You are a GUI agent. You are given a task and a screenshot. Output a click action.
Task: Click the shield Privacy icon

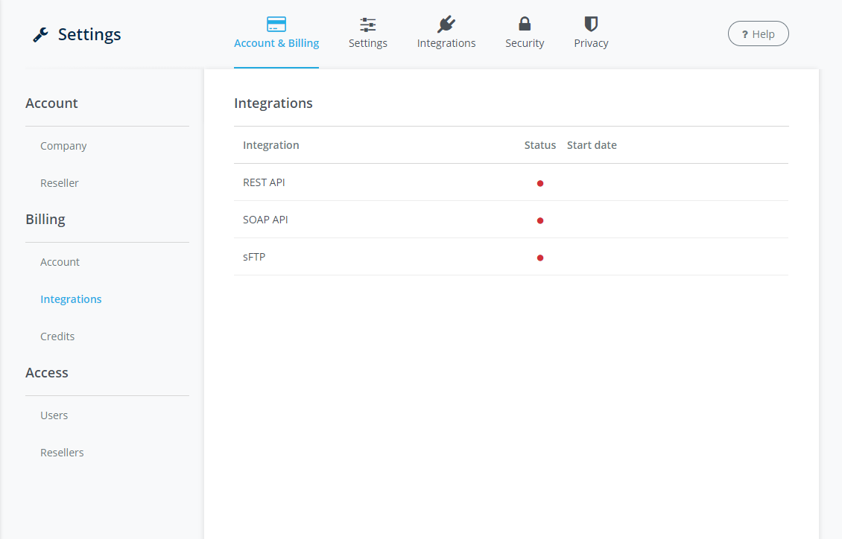click(x=591, y=25)
